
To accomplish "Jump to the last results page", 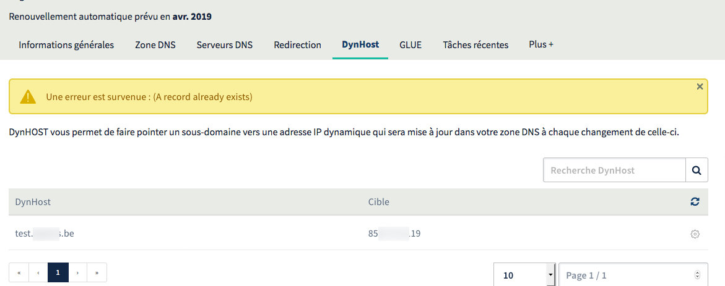I will (97, 272).
